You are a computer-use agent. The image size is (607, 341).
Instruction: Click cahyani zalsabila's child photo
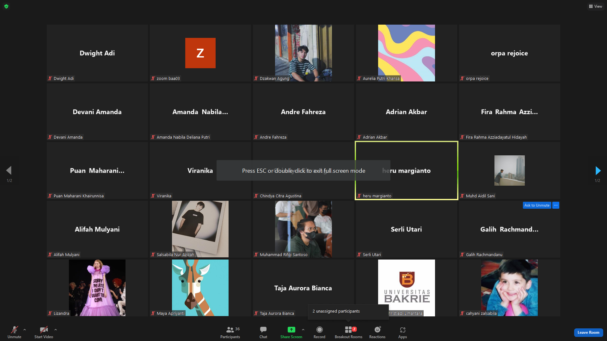tap(510, 288)
